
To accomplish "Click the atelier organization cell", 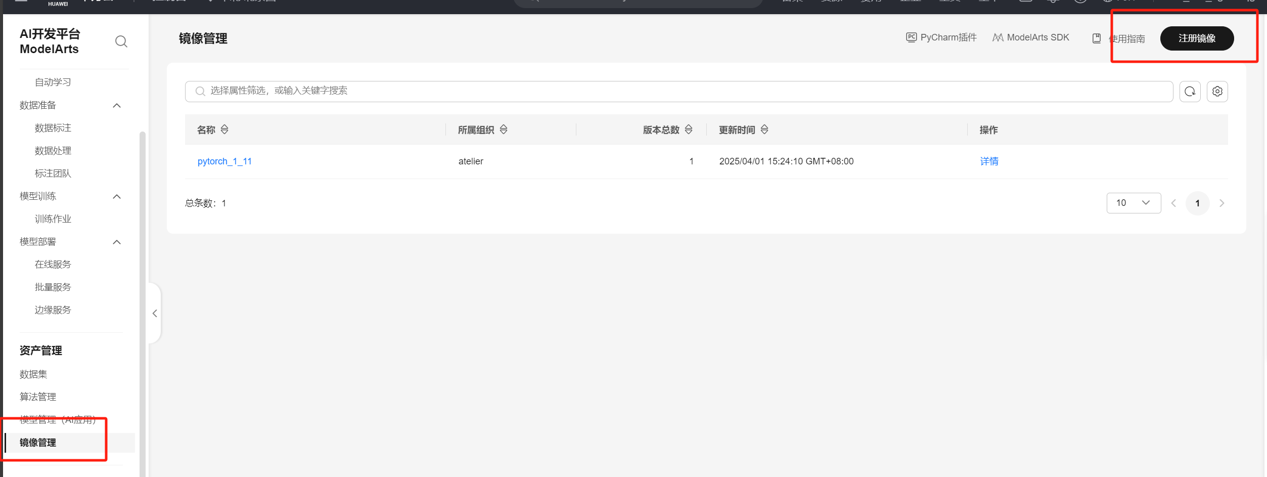I will [471, 161].
